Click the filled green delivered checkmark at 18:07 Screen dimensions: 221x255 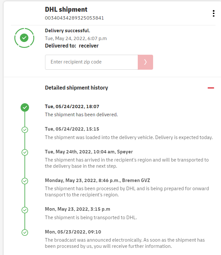tap(25, 107)
